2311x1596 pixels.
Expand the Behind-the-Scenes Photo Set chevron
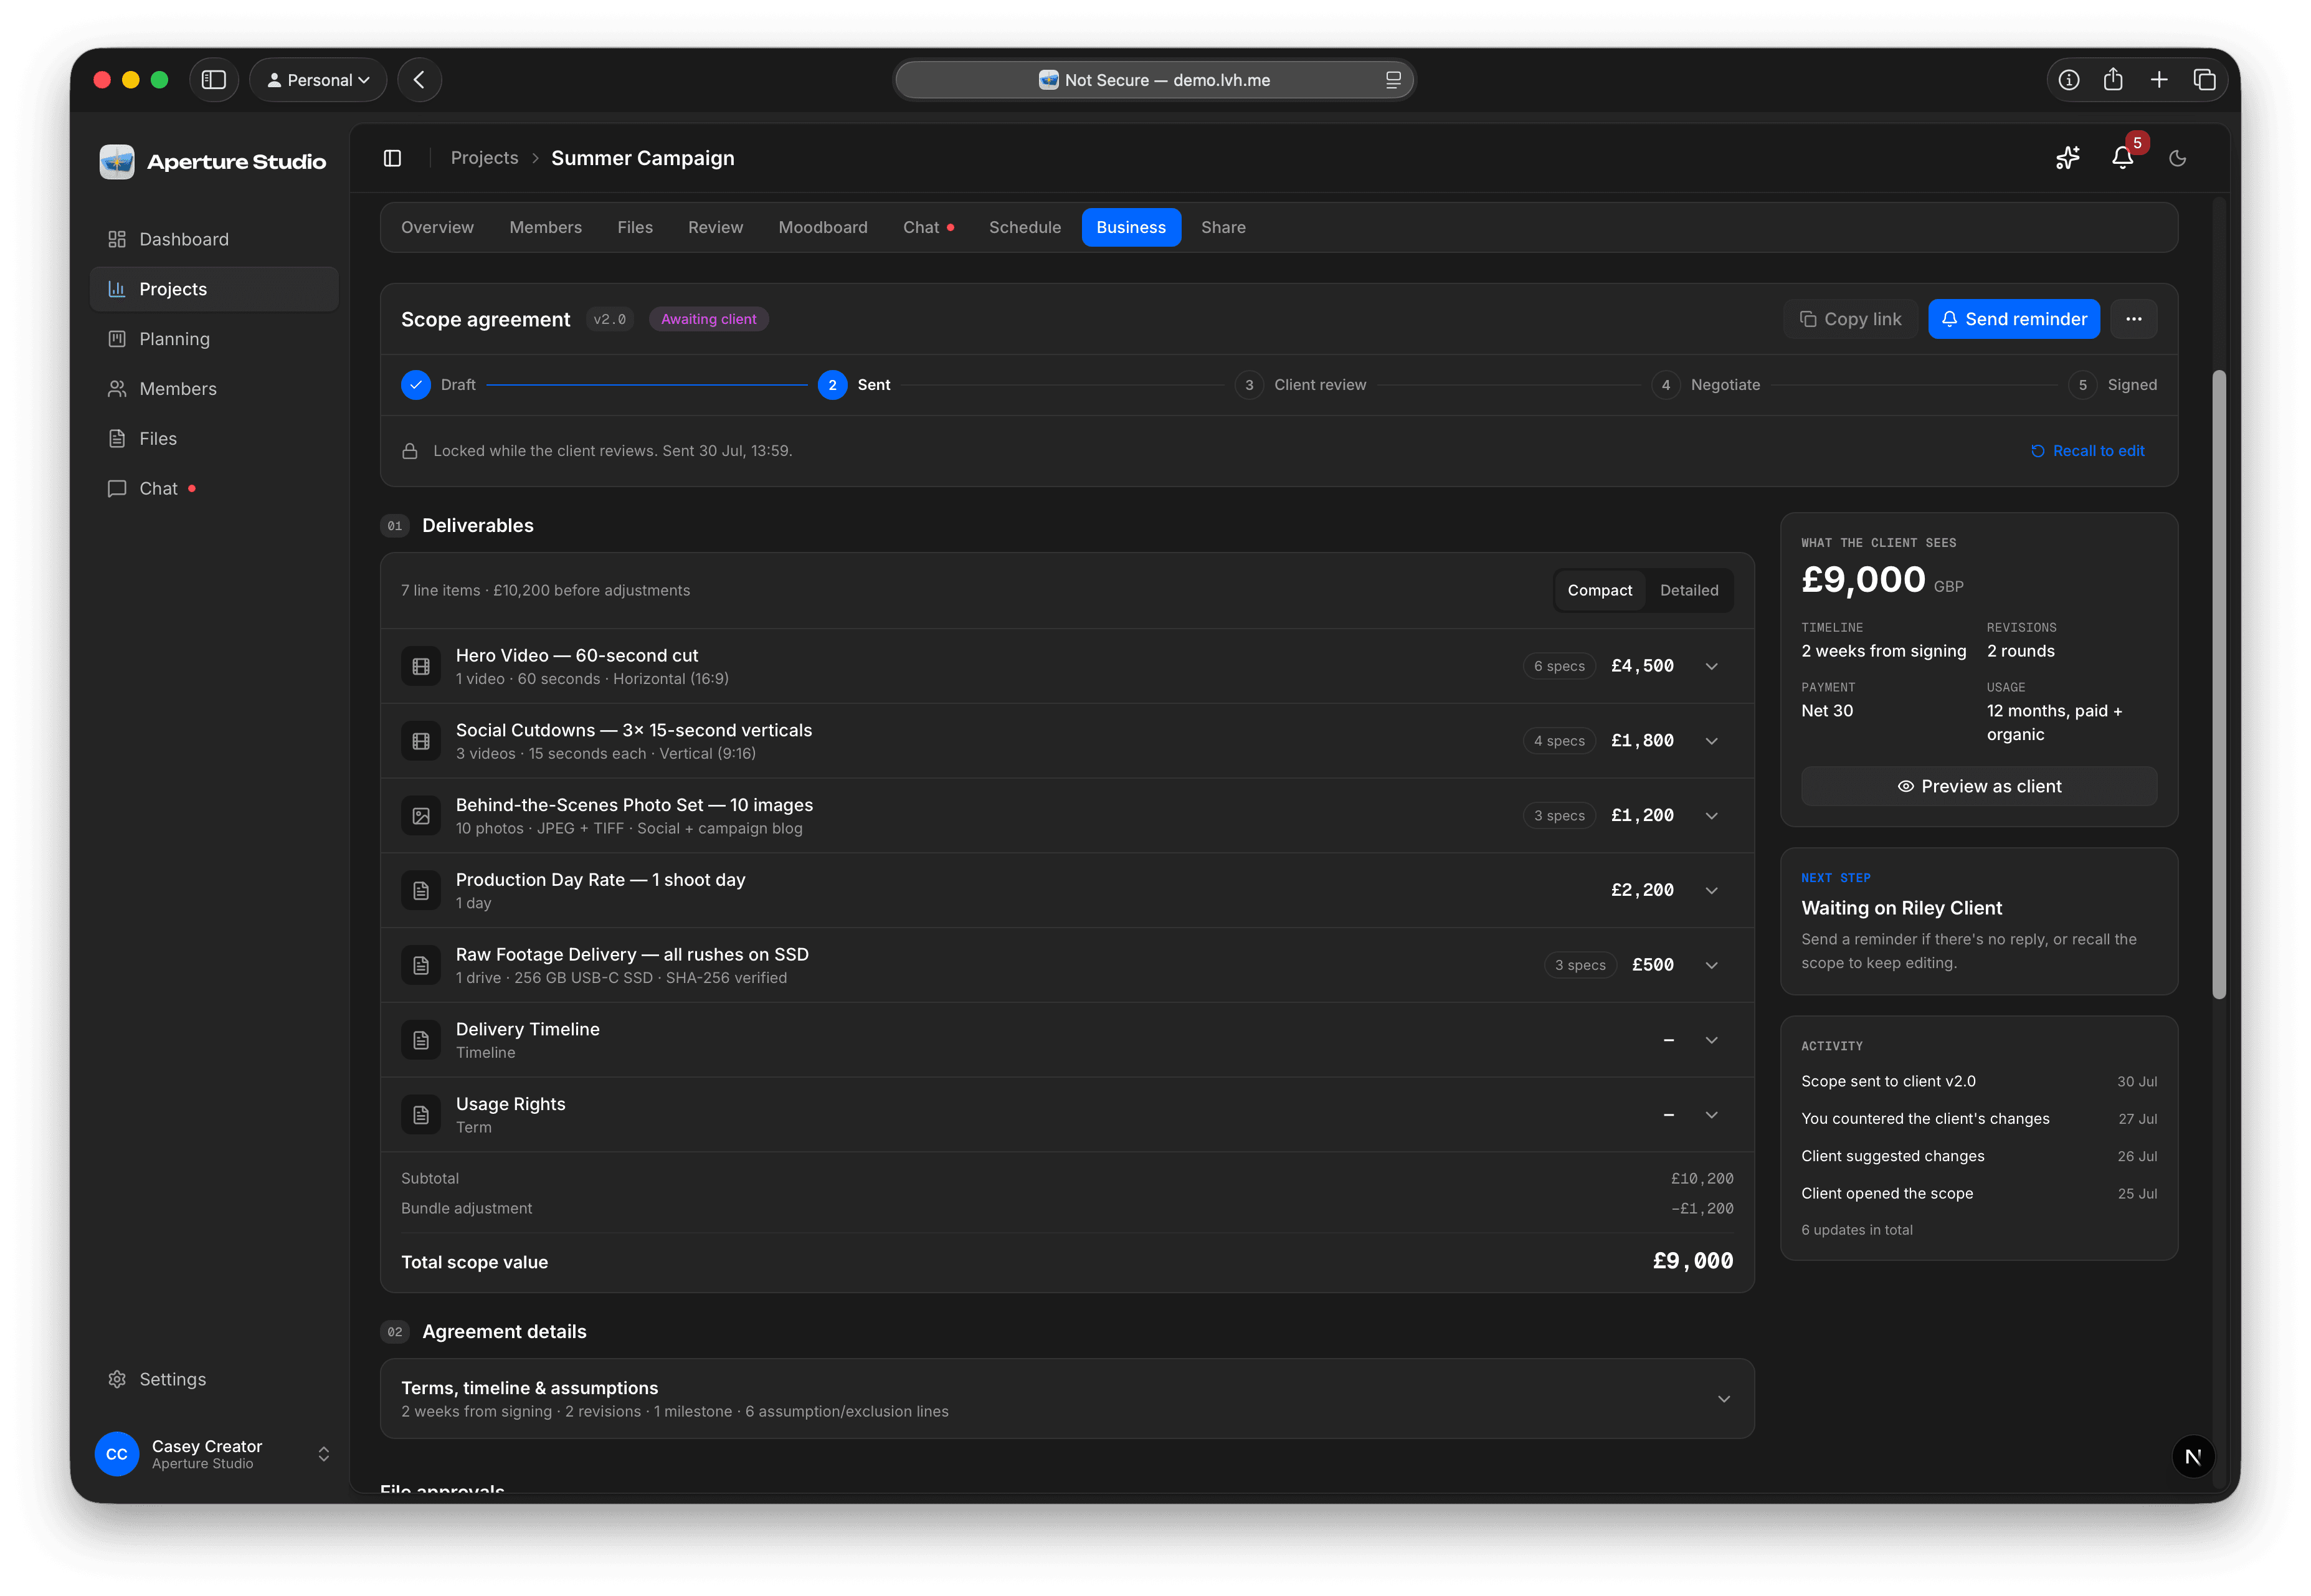1711,816
